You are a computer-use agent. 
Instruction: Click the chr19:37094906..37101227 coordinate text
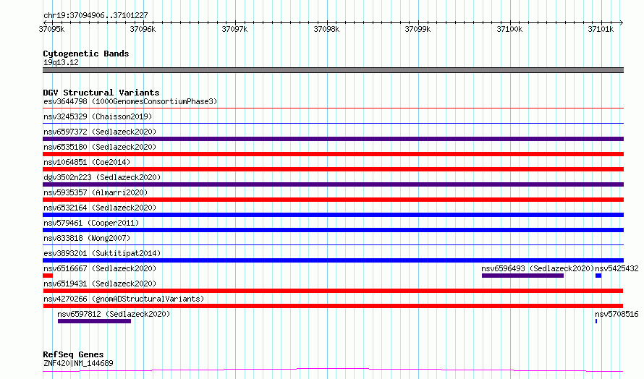click(96, 15)
